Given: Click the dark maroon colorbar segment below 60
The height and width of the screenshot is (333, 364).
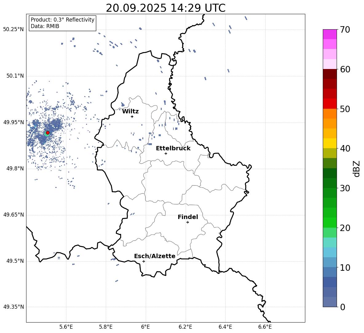Looking at the screenshot, I should tap(330, 74).
